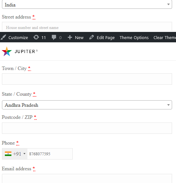This screenshot has width=176, height=183.
Task: Click the phone number field with 8768077595
Action: coord(50,154)
